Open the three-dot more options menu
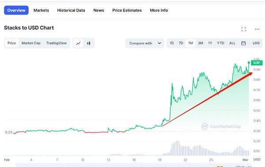The image size is (265, 167). pyautogui.click(x=257, y=29)
